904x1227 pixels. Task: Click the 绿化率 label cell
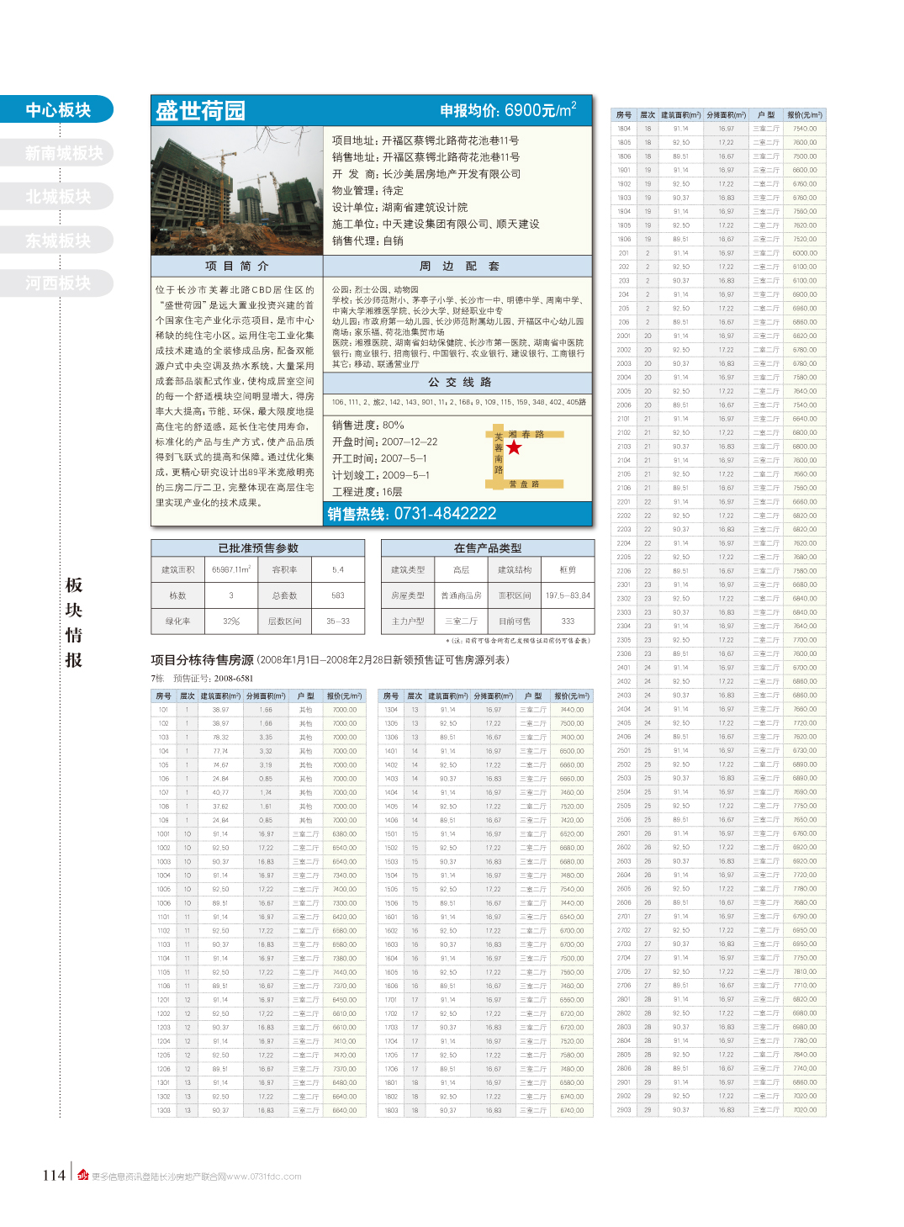click(178, 621)
